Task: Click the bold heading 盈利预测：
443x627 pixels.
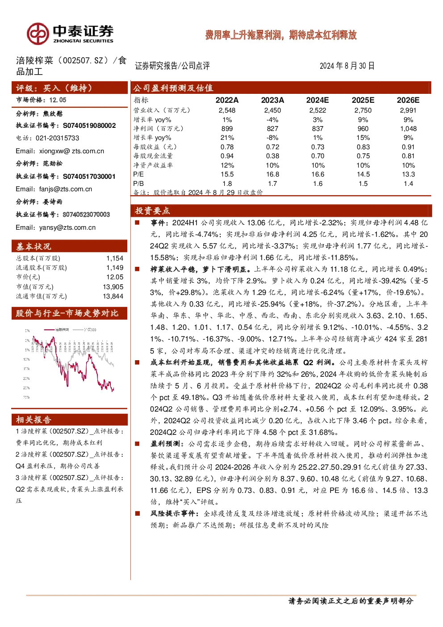Action: tap(167, 444)
